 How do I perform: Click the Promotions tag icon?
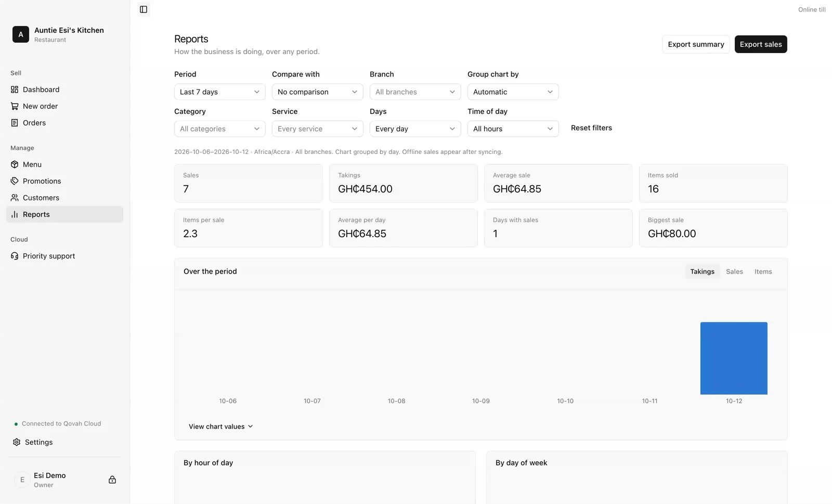15,181
